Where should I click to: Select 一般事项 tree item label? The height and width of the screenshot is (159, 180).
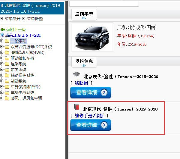click(19, 41)
